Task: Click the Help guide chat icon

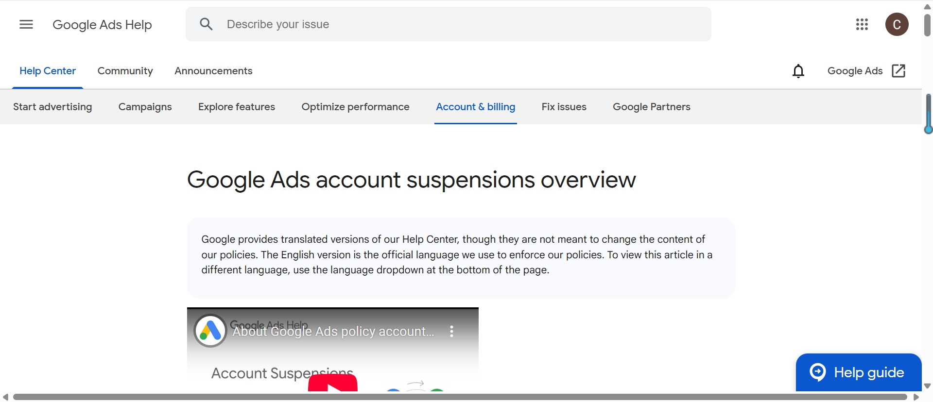Action: click(818, 372)
